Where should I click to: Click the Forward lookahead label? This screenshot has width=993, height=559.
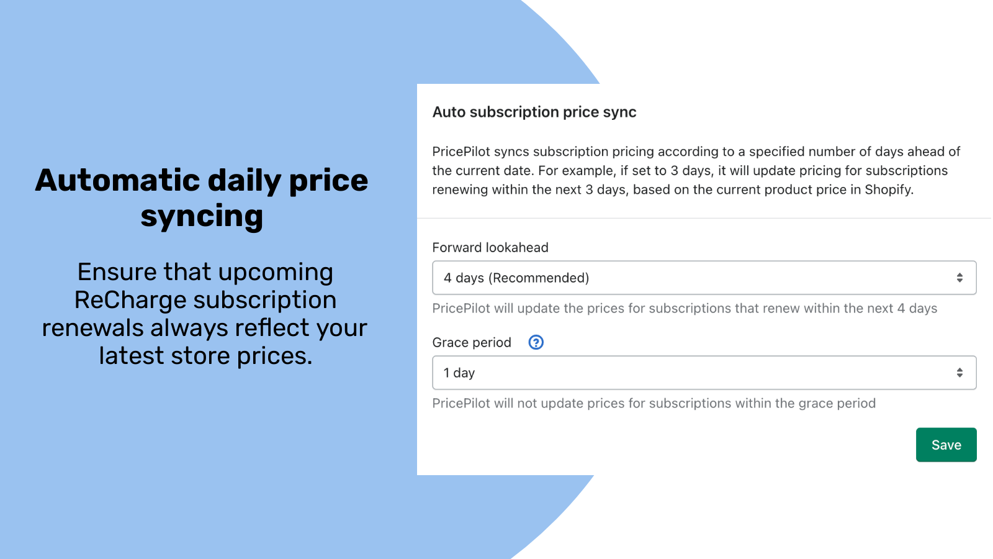pyautogui.click(x=490, y=247)
